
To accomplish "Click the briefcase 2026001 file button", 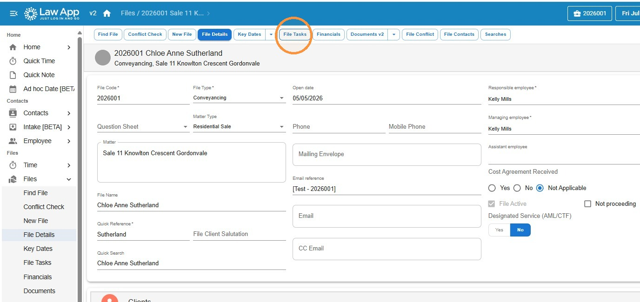I will point(590,13).
